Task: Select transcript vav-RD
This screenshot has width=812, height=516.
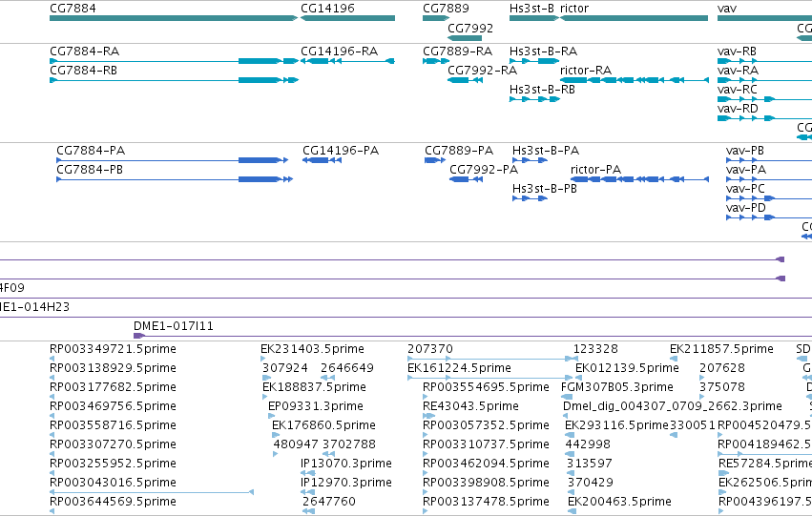Action: [764, 118]
